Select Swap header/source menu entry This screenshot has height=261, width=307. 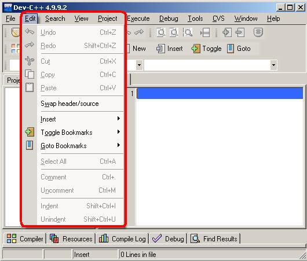point(70,104)
